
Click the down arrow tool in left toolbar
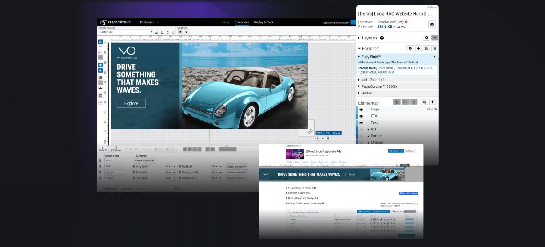[x=101, y=70]
